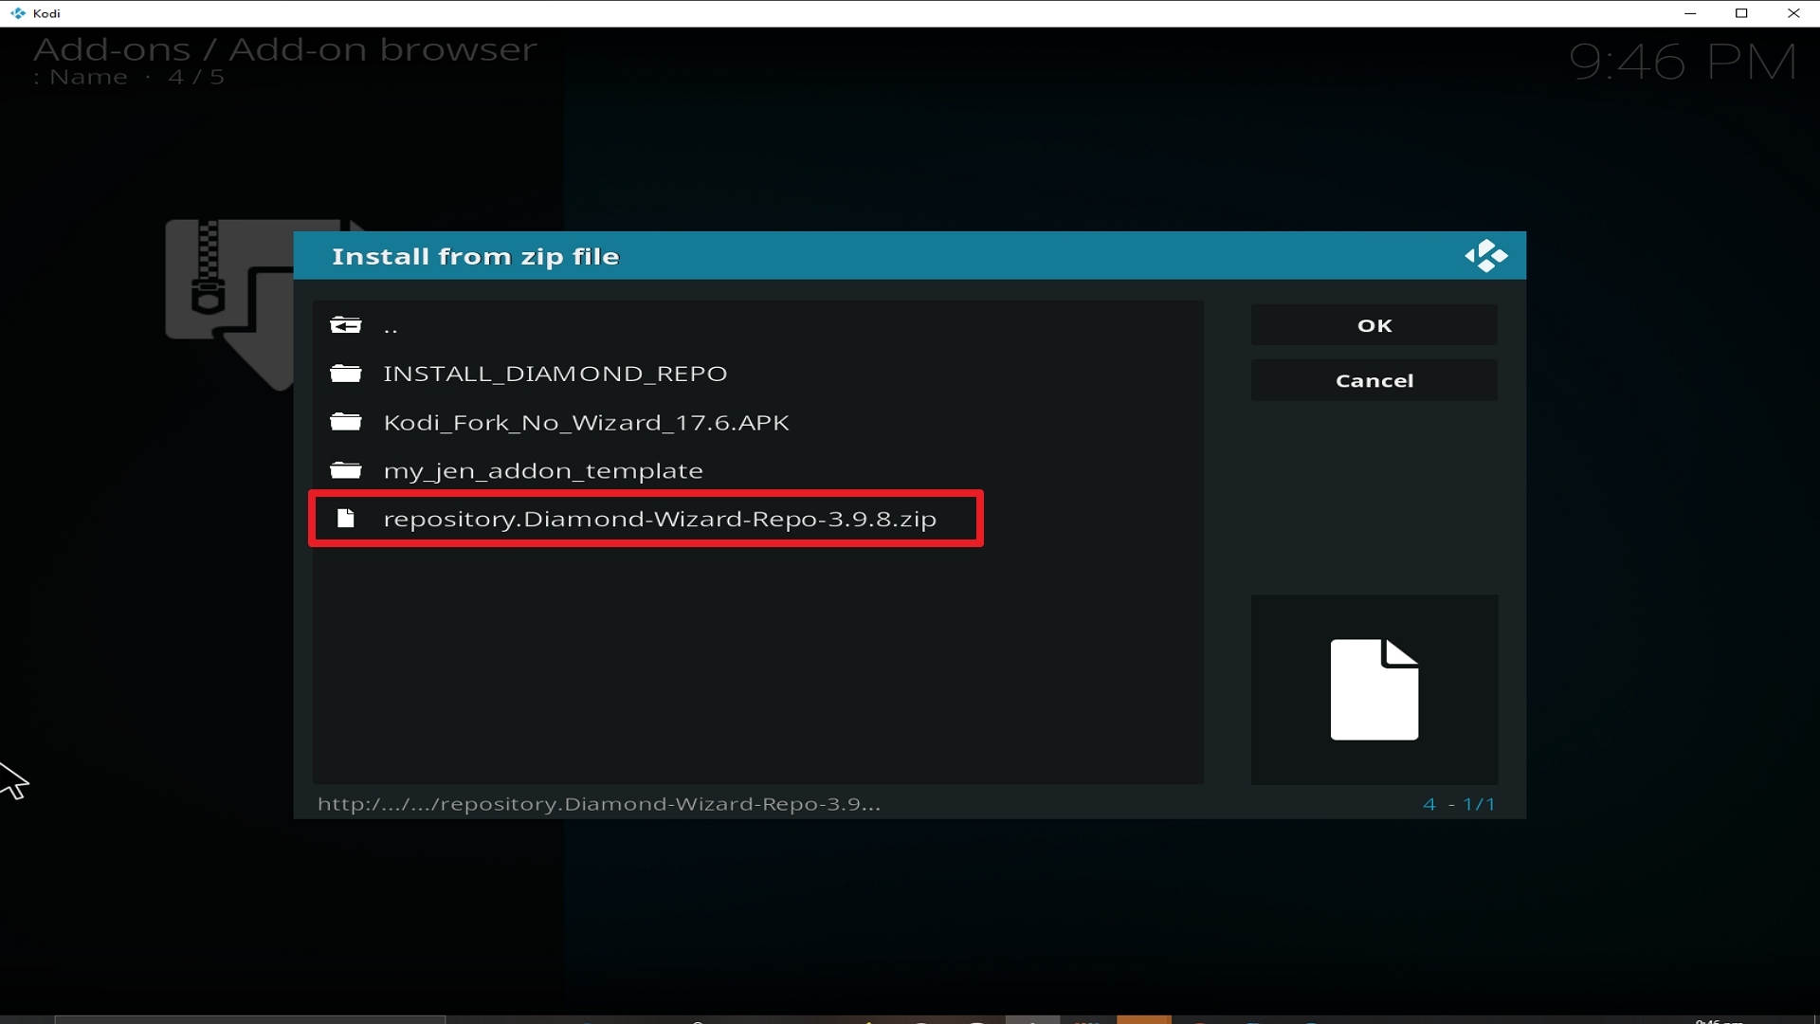Click the parent folder back-arrow icon
Screen dimensions: 1820x1024
(345, 326)
